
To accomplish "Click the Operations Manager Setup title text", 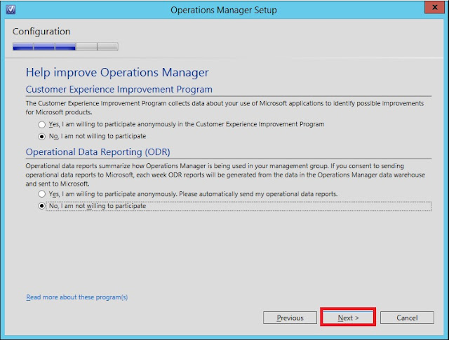I will pyautogui.click(x=224, y=10).
